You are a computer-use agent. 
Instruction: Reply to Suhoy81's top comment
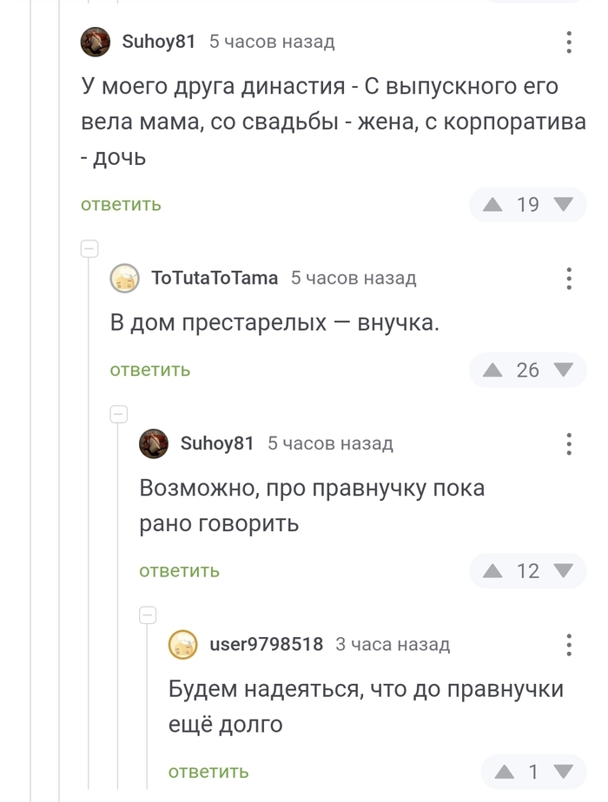(121, 205)
